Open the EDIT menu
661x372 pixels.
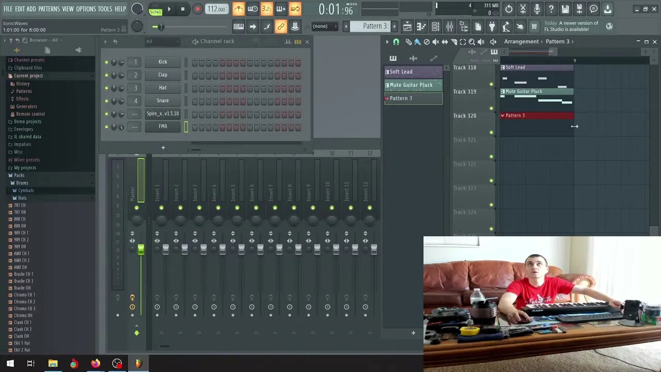(x=20, y=9)
